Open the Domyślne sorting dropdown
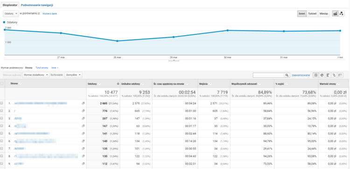 pos(73,75)
